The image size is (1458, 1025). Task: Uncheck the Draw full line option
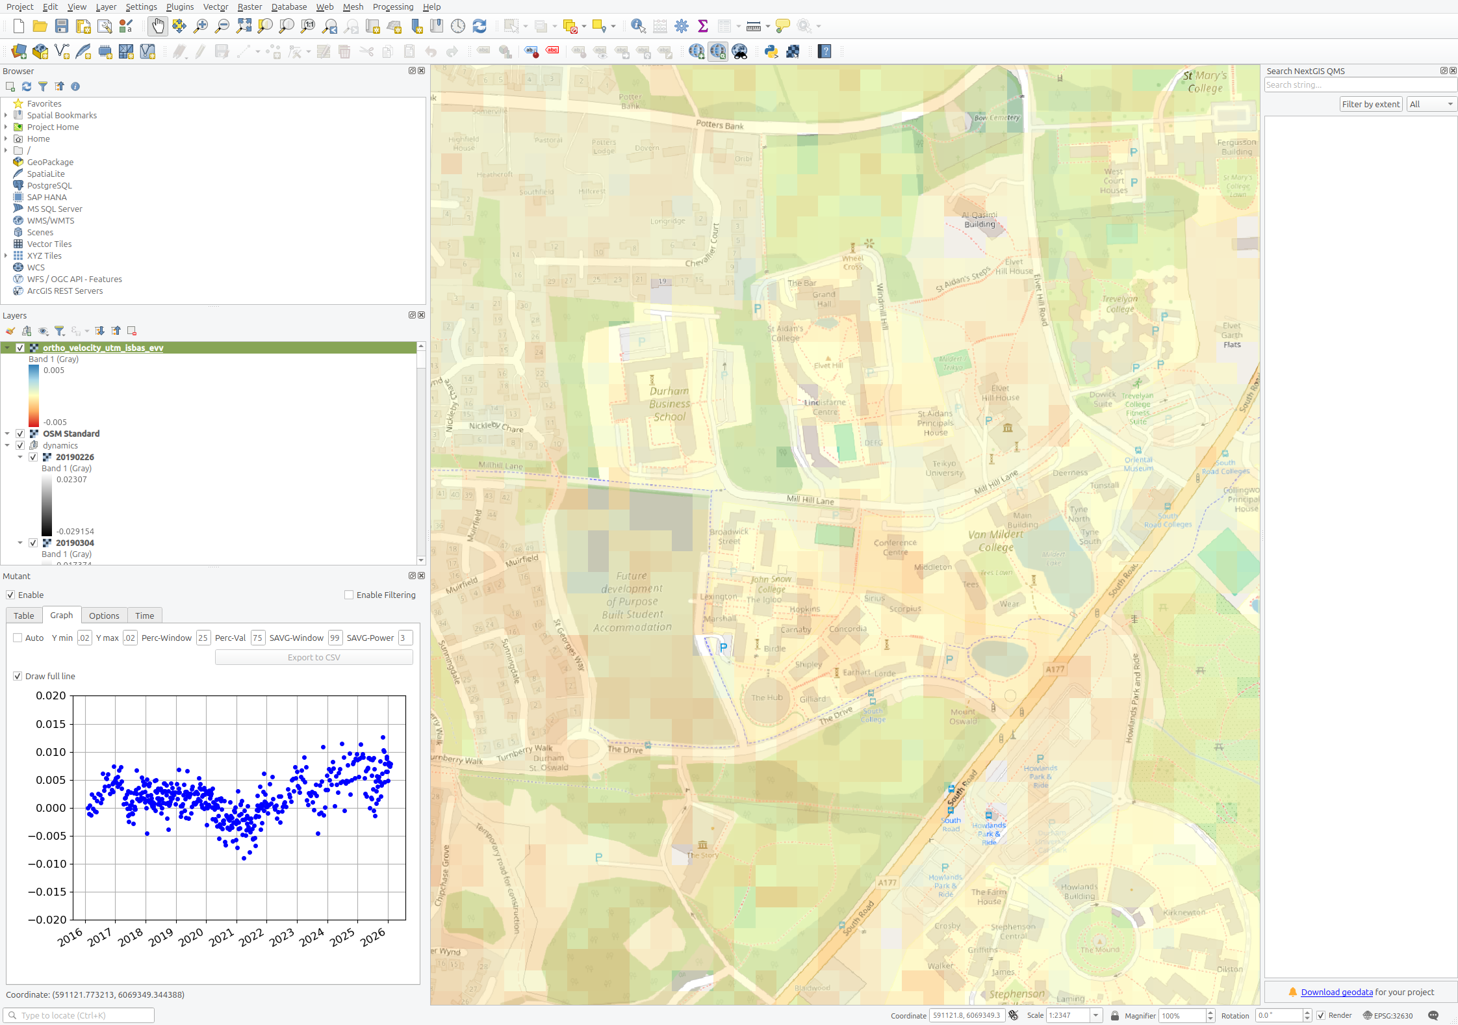point(18,676)
